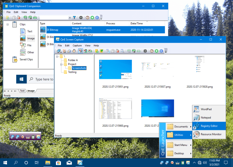Open the search dropdown in Clipboard Companion toolbar
Viewport: 233px width, 167px height.
coord(70,17)
